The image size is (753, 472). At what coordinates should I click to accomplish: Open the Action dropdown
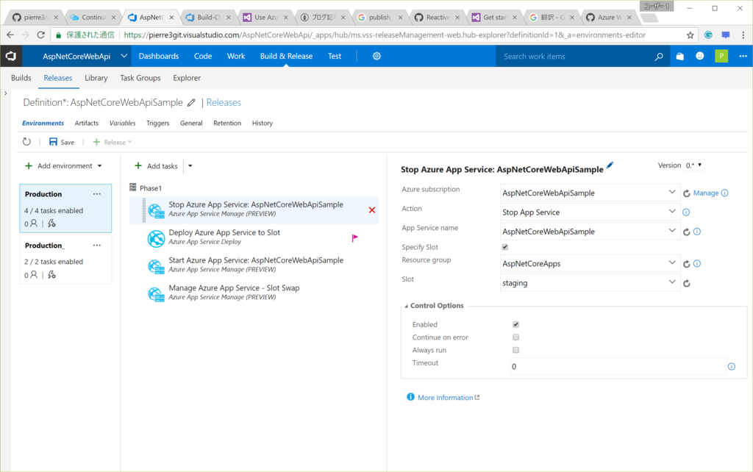tap(590, 212)
